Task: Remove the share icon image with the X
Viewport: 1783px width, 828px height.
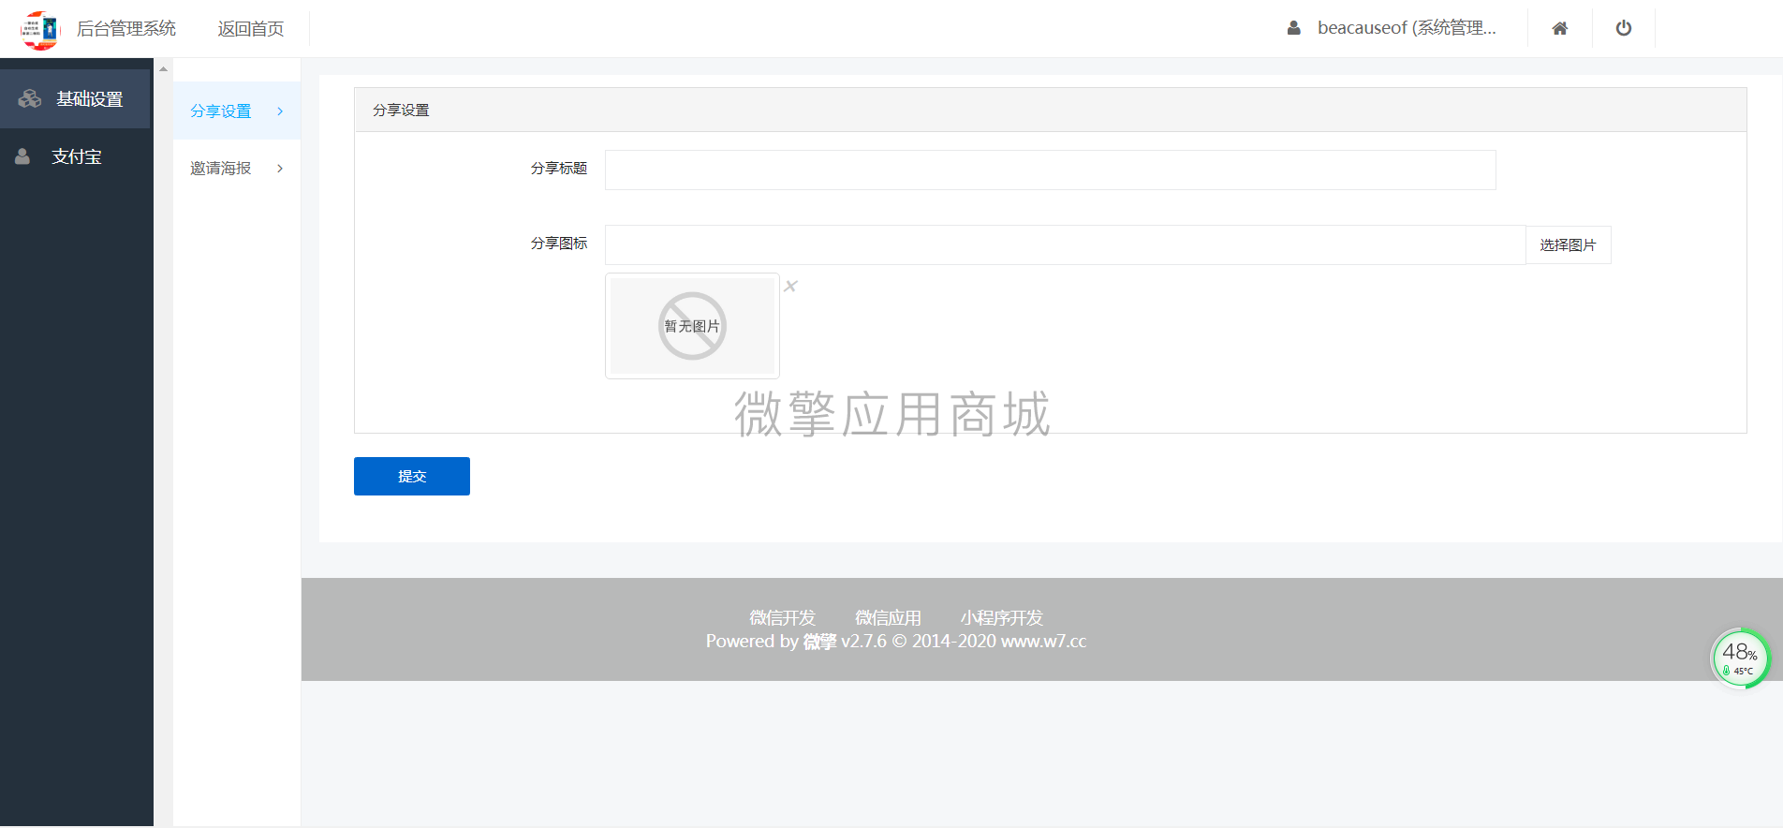Action: point(790,287)
